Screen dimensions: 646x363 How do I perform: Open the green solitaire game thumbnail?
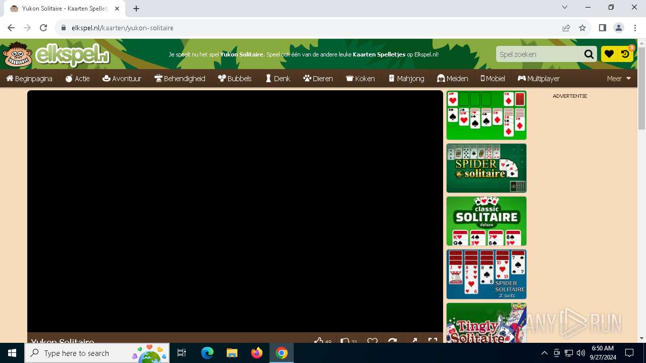487,115
